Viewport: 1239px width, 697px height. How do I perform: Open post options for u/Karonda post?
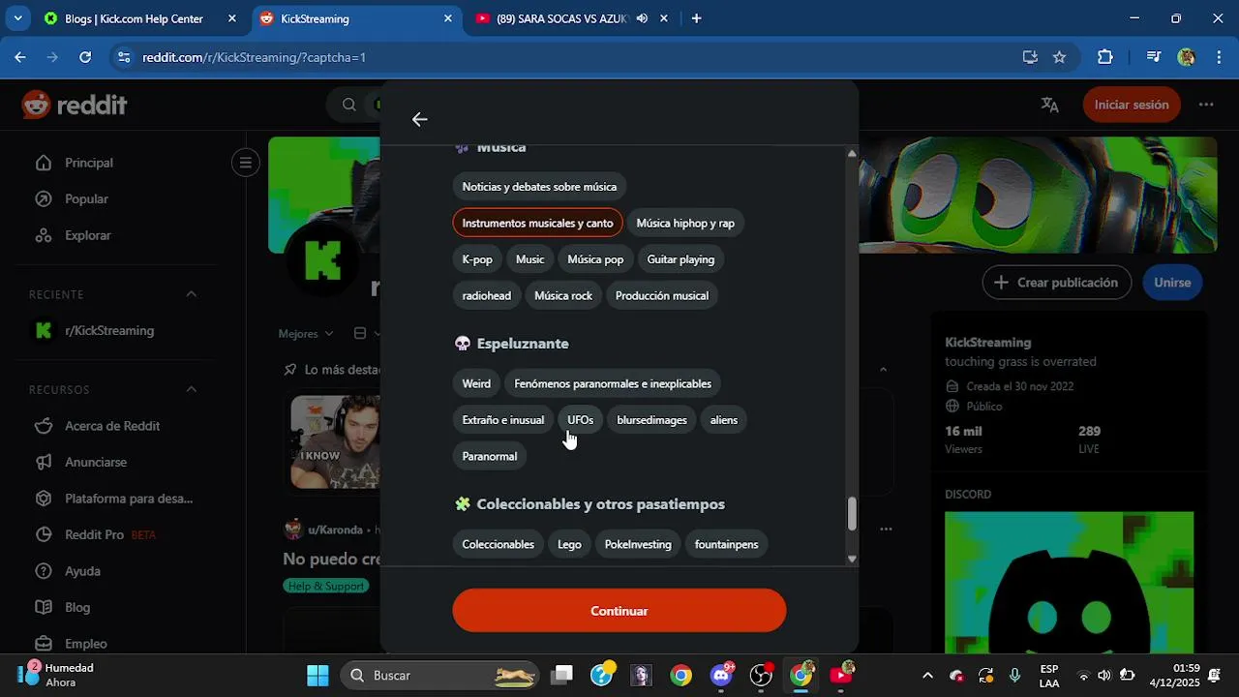coord(886,530)
